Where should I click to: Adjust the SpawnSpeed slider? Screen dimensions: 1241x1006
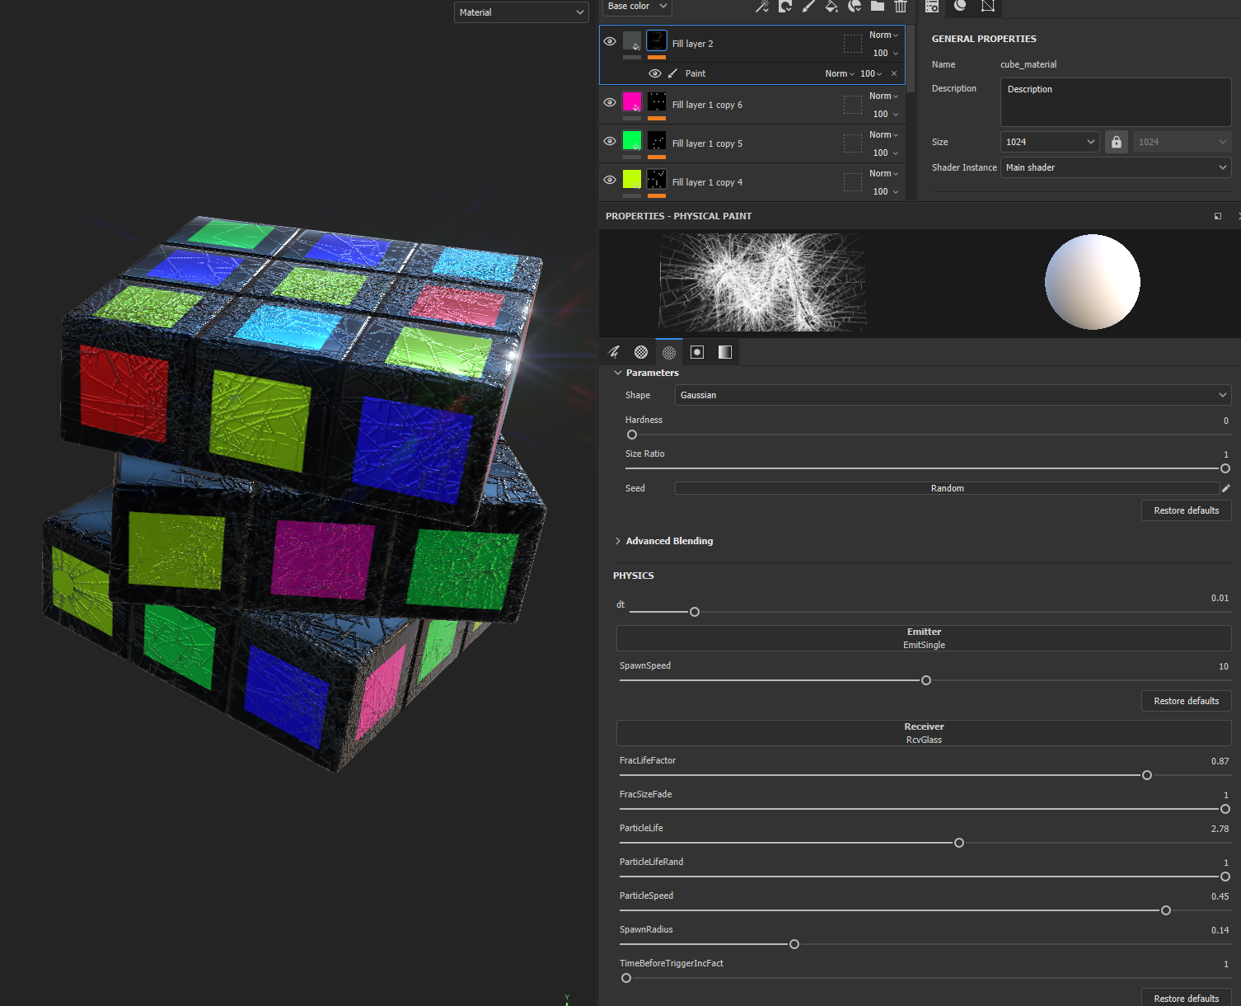click(925, 680)
